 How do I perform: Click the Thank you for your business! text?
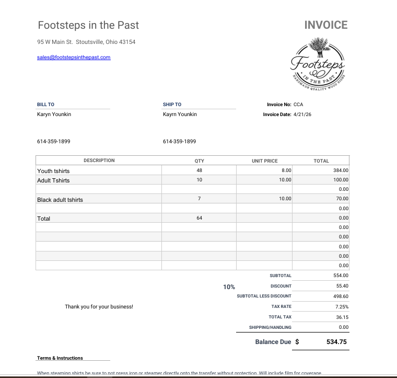99,306
